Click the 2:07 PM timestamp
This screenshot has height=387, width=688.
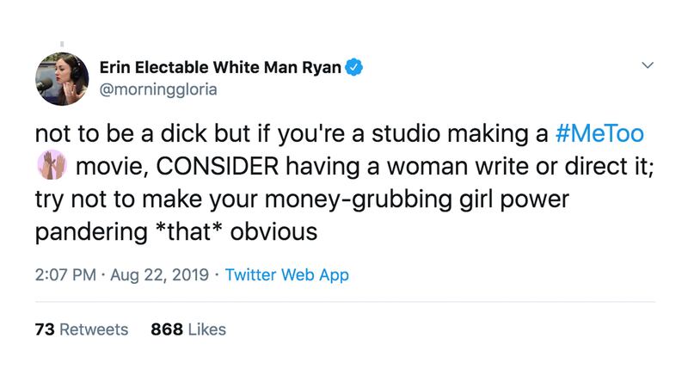[x=64, y=276]
